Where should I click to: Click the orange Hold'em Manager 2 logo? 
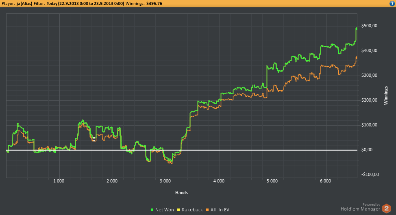click(387, 208)
